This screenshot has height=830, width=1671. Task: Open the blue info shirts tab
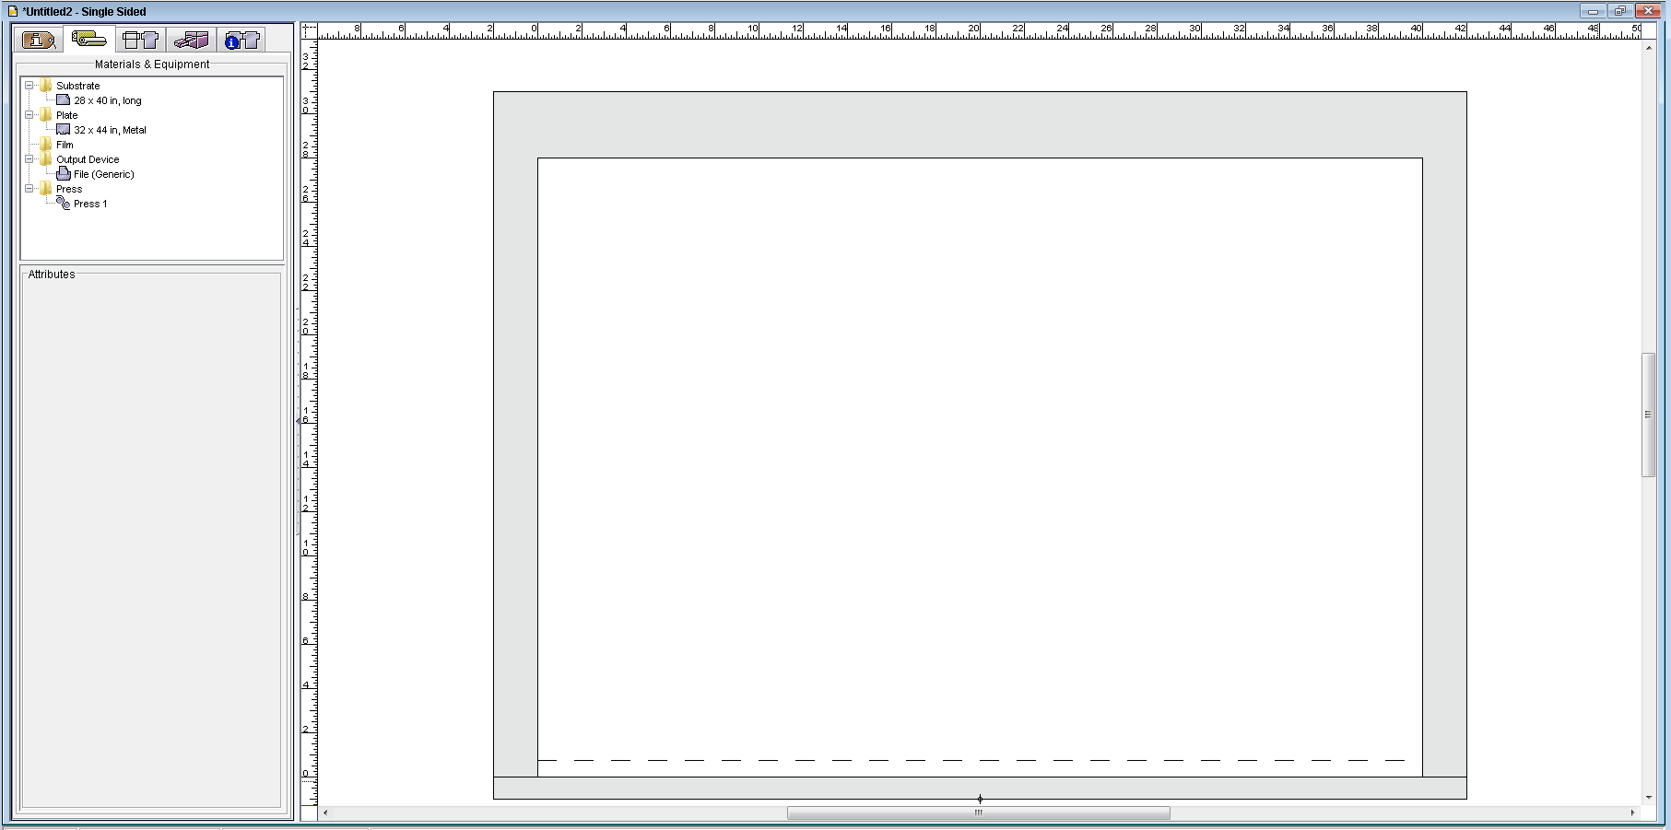(x=242, y=40)
